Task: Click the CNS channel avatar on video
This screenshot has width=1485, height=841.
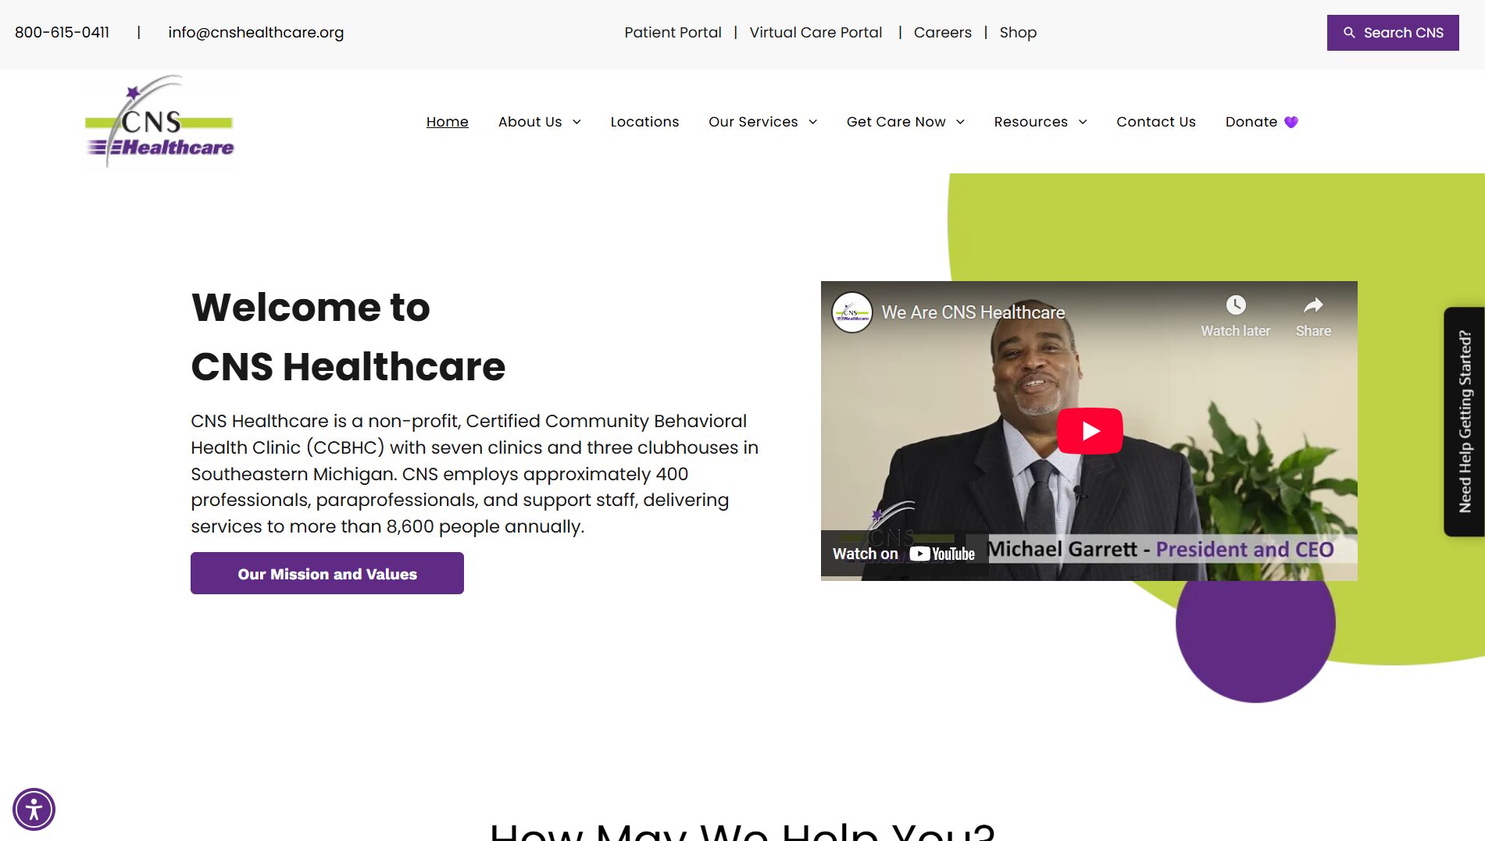Action: (x=852, y=312)
